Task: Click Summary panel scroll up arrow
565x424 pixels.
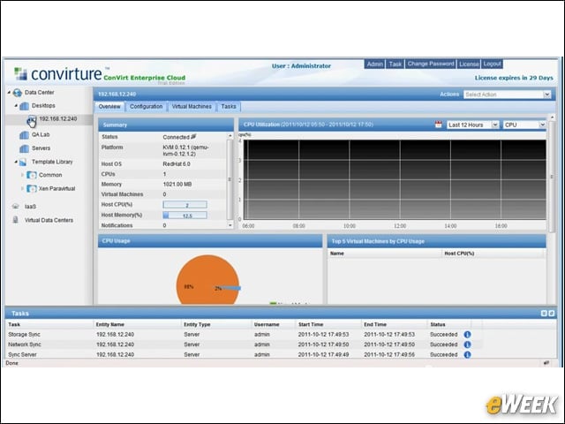Action: pyautogui.click(x=230, y=135)
